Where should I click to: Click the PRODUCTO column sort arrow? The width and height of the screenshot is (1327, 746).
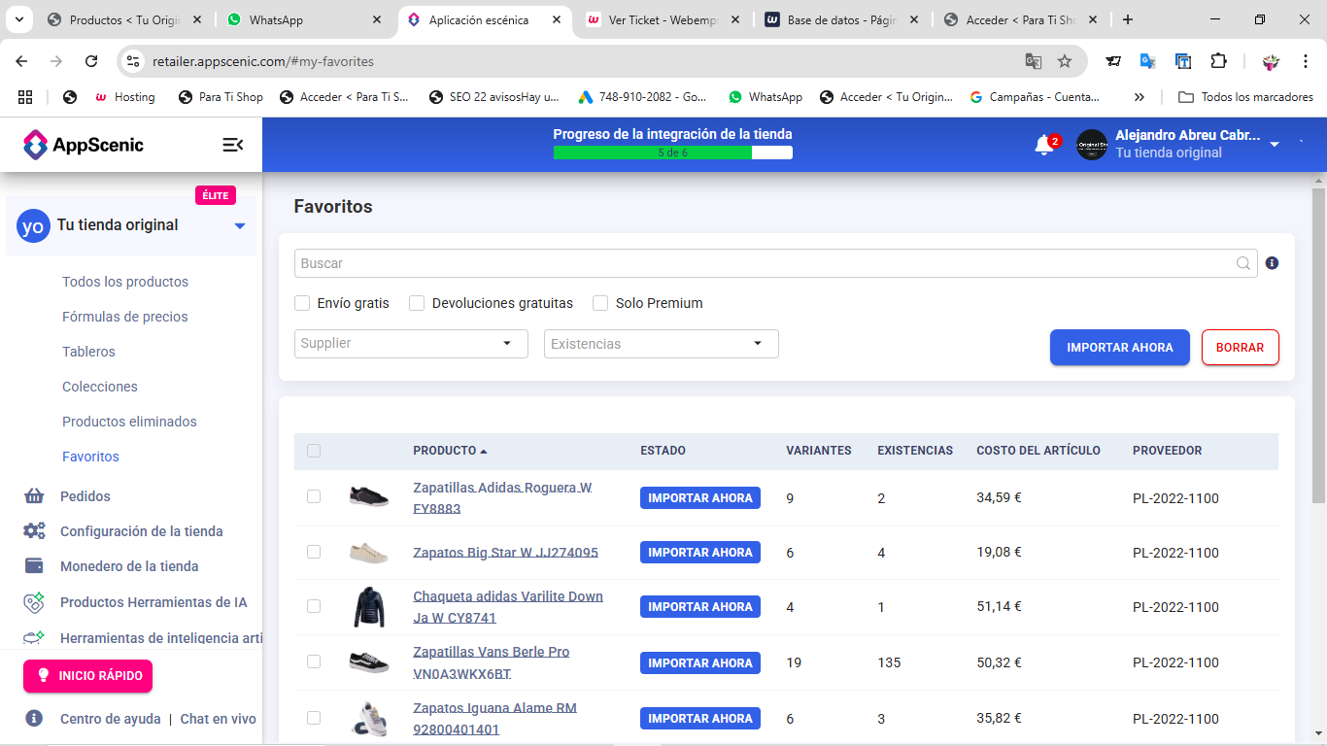(x=484, y=451)
